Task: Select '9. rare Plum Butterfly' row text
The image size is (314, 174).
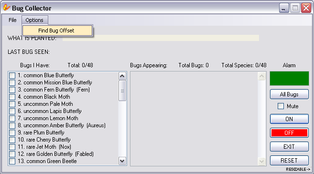Action: click(41, 133)
